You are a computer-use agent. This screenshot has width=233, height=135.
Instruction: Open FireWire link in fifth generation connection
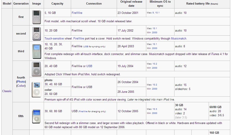pyautogui.click(x=83, y=111)
